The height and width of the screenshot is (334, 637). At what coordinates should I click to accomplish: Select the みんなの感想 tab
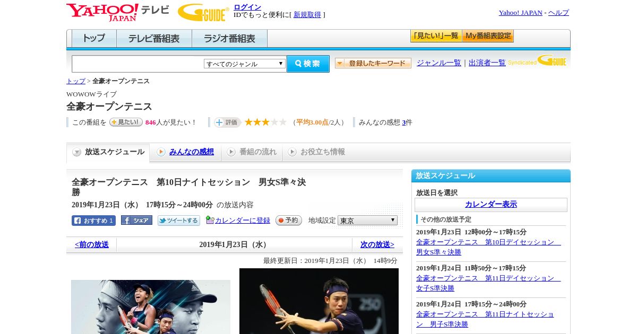coord(185,152)
